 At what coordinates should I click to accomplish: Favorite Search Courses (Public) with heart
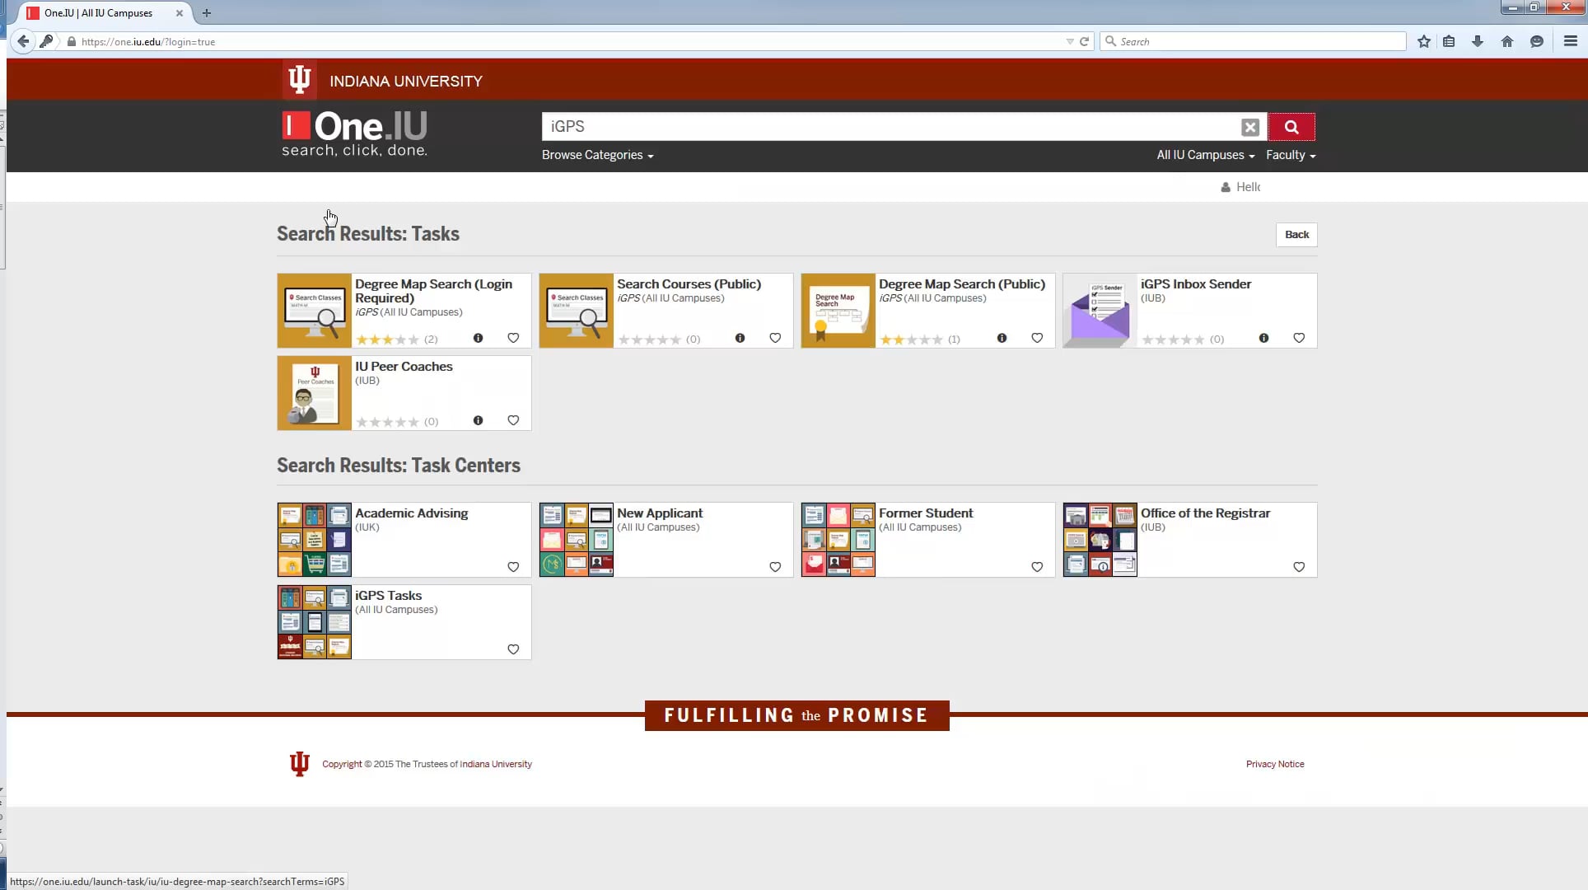(x=774, y=338)
